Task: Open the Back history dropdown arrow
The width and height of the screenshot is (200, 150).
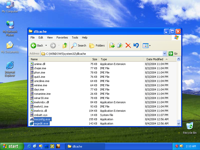Action: (46, 45)
